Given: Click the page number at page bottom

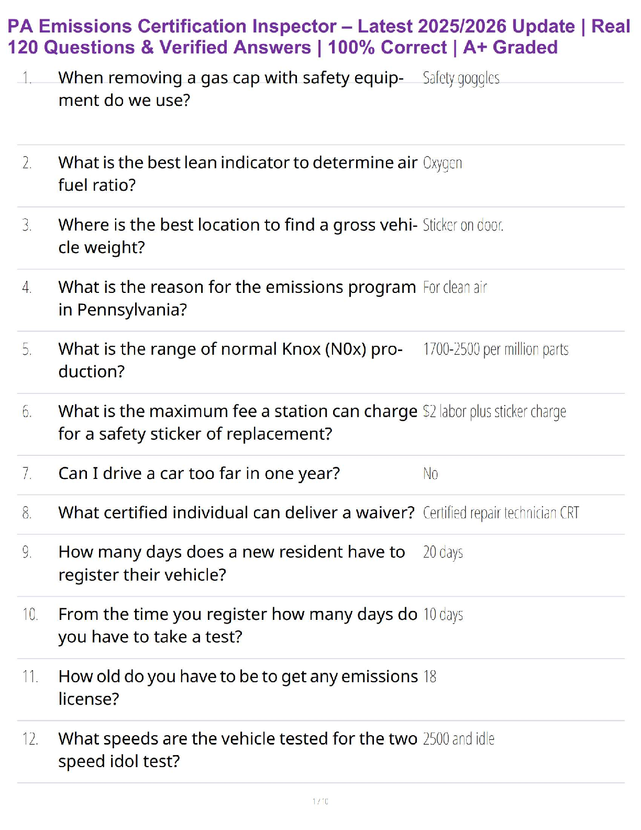Looking at the screenshot, I should click(x=320, y=801).
